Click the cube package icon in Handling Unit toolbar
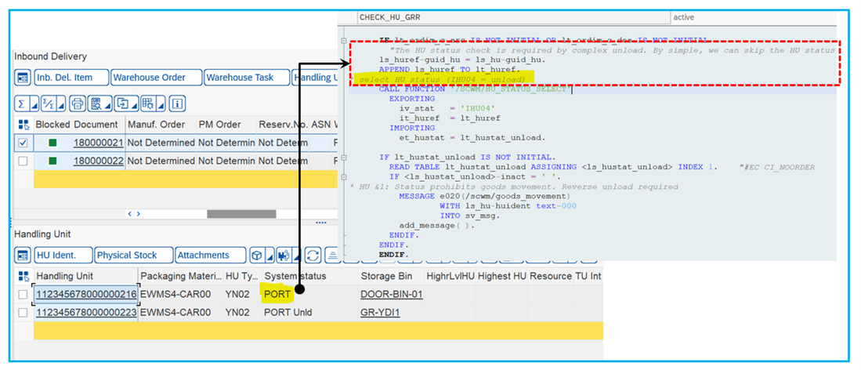 [x=256, y=256]
